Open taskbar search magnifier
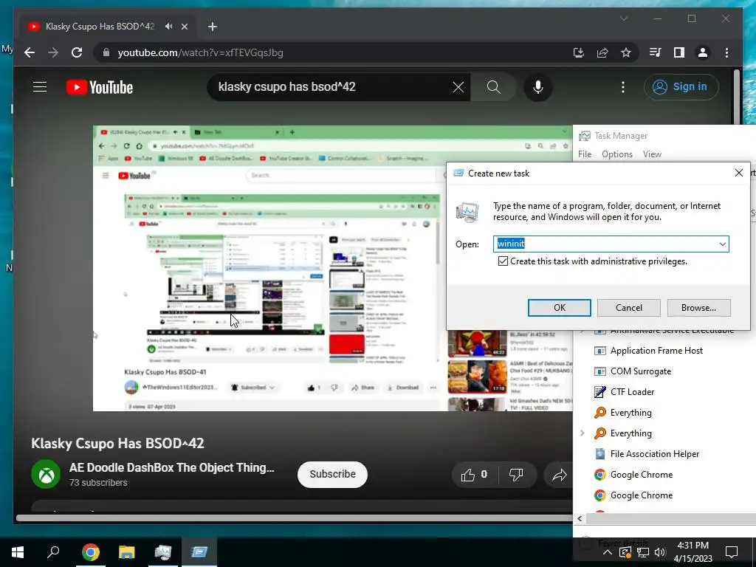Image resolution: width=756 pixels, height=567 pixels. pos(53,552)
